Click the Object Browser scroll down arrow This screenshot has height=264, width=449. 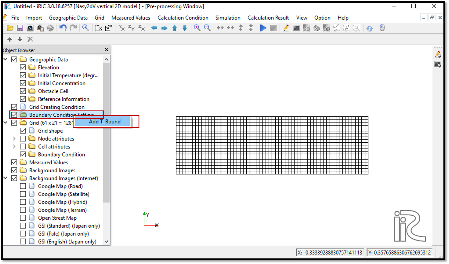pos(106,242)
